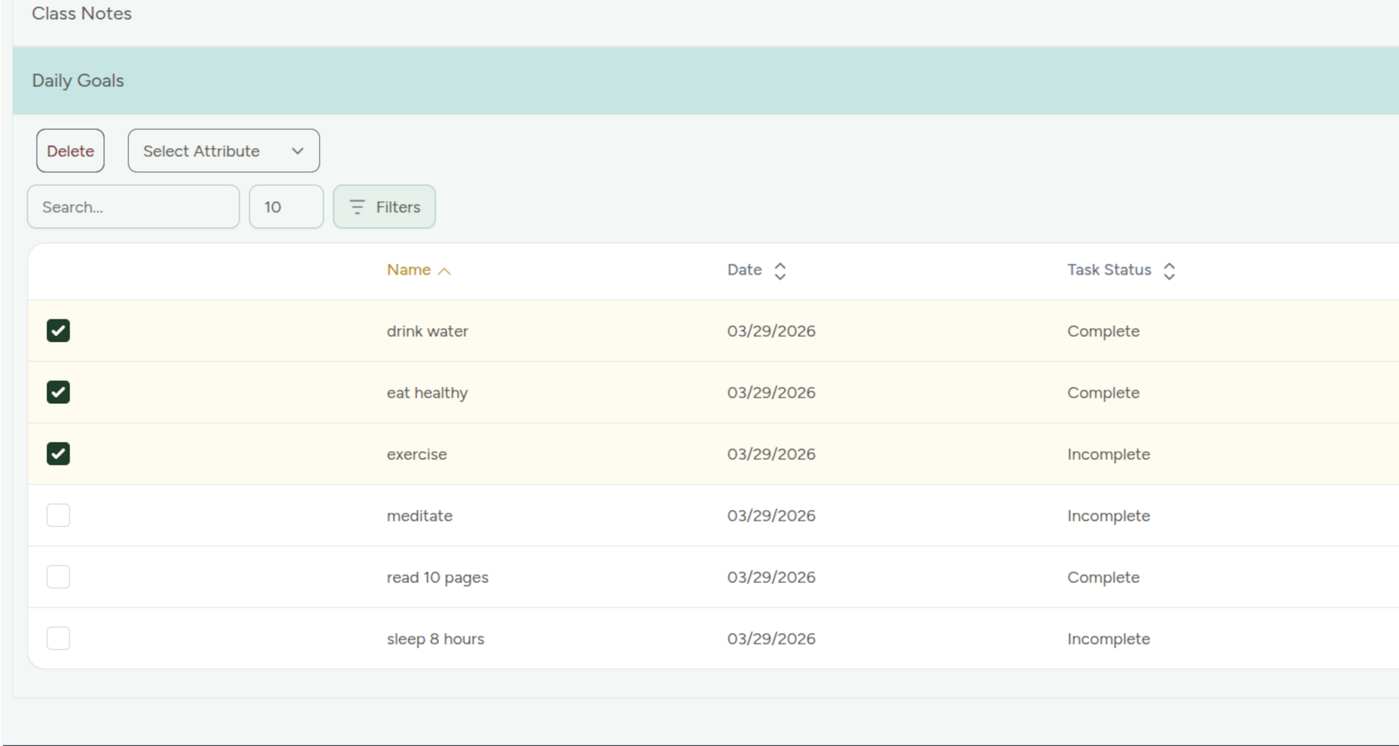Click the meditate task name cell
This screenshot has height=746, width=1399.
[x=419, y=515]
